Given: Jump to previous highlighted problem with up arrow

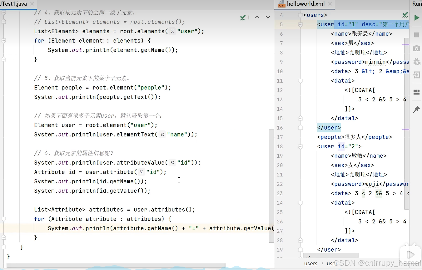Looking at the screenshot, I should 257,17.
